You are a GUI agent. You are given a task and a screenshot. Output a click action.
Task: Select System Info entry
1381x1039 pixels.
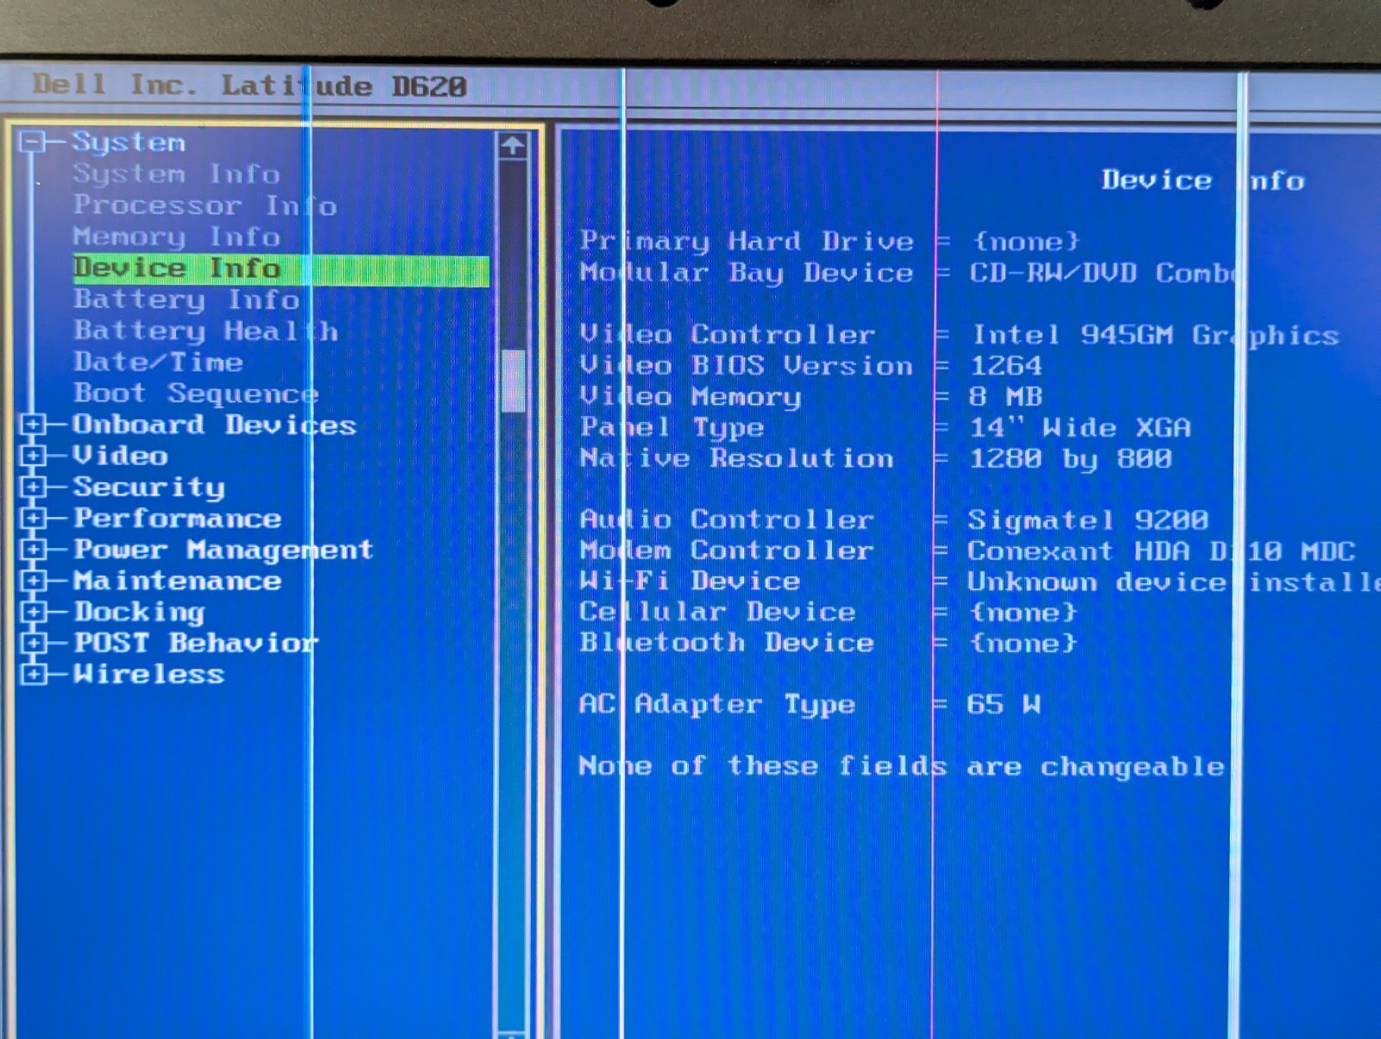(x=176, y=173)
